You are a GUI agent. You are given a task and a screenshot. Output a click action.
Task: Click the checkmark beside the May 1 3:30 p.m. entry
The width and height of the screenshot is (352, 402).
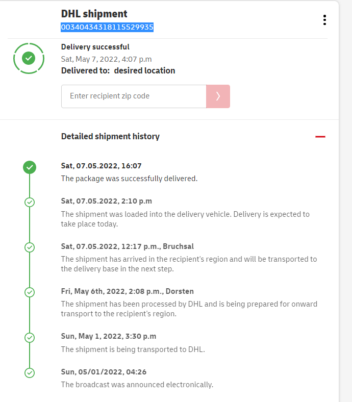30,337
